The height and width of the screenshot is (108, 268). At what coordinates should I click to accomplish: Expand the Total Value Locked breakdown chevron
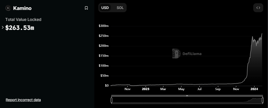pos(3,27)
